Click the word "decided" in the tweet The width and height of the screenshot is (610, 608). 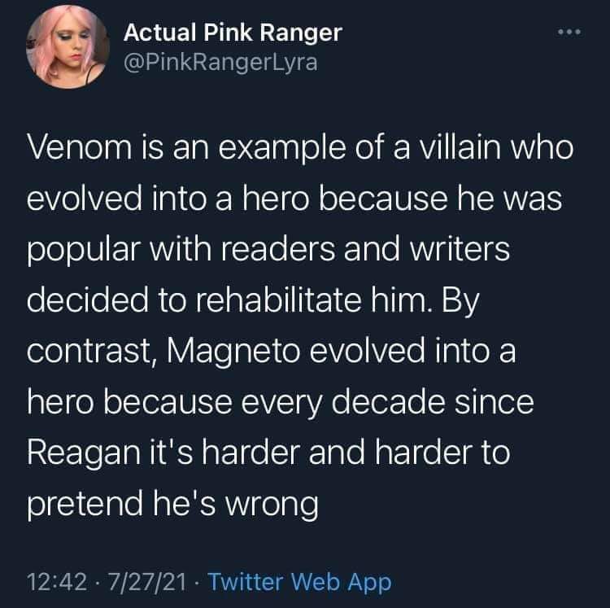point(84,304)
